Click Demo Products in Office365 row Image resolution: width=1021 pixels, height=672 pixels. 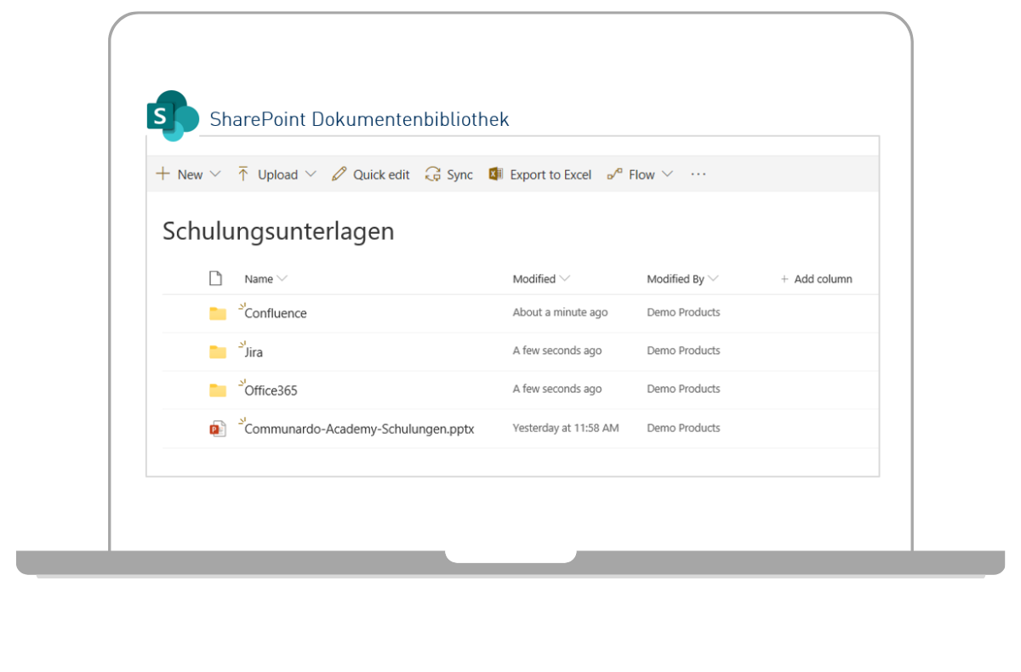click(x=683, y=389)
